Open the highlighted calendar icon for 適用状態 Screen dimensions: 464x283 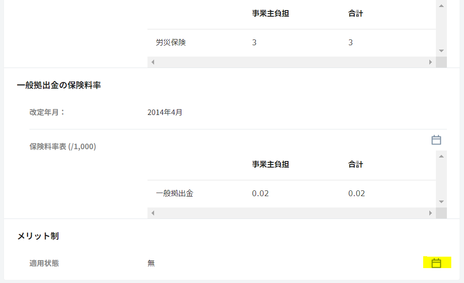[436, 263]
